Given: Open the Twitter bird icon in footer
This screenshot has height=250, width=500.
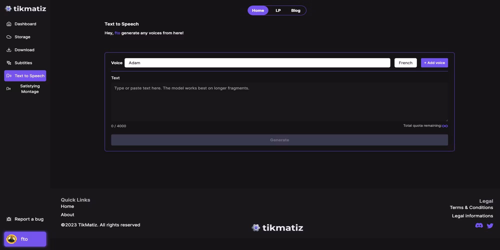Looking at the screenshot, I should (x=490, y=226).
